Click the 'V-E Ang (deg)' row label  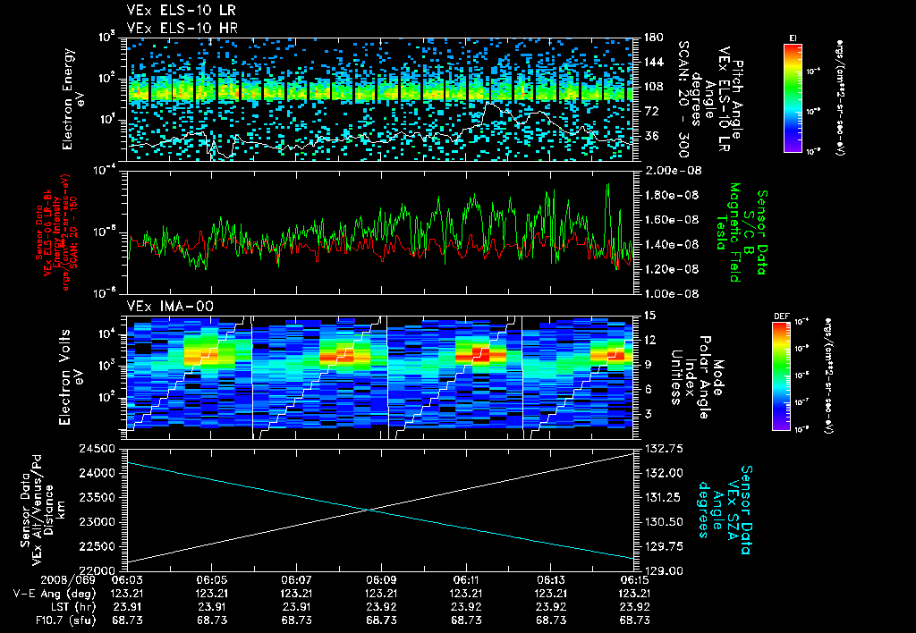(54, 594)
